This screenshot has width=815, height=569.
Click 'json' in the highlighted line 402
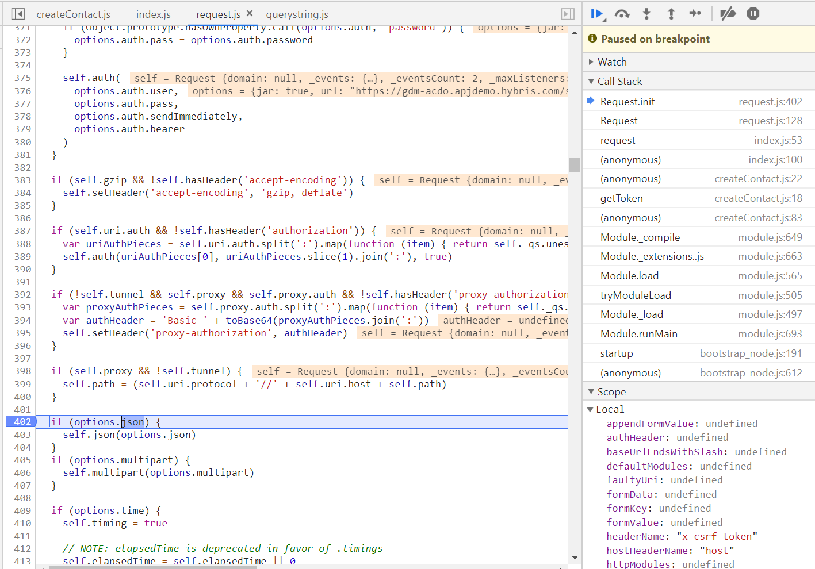coord(133,422)
